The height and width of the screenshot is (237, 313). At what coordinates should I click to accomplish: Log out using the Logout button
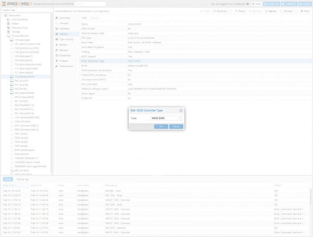(x=305, y=4)
